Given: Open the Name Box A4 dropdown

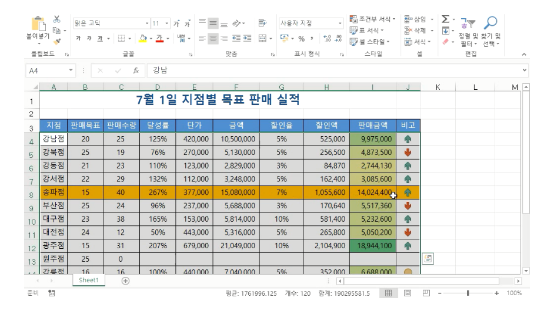Looking at the screenshot, I should (71, 70).
